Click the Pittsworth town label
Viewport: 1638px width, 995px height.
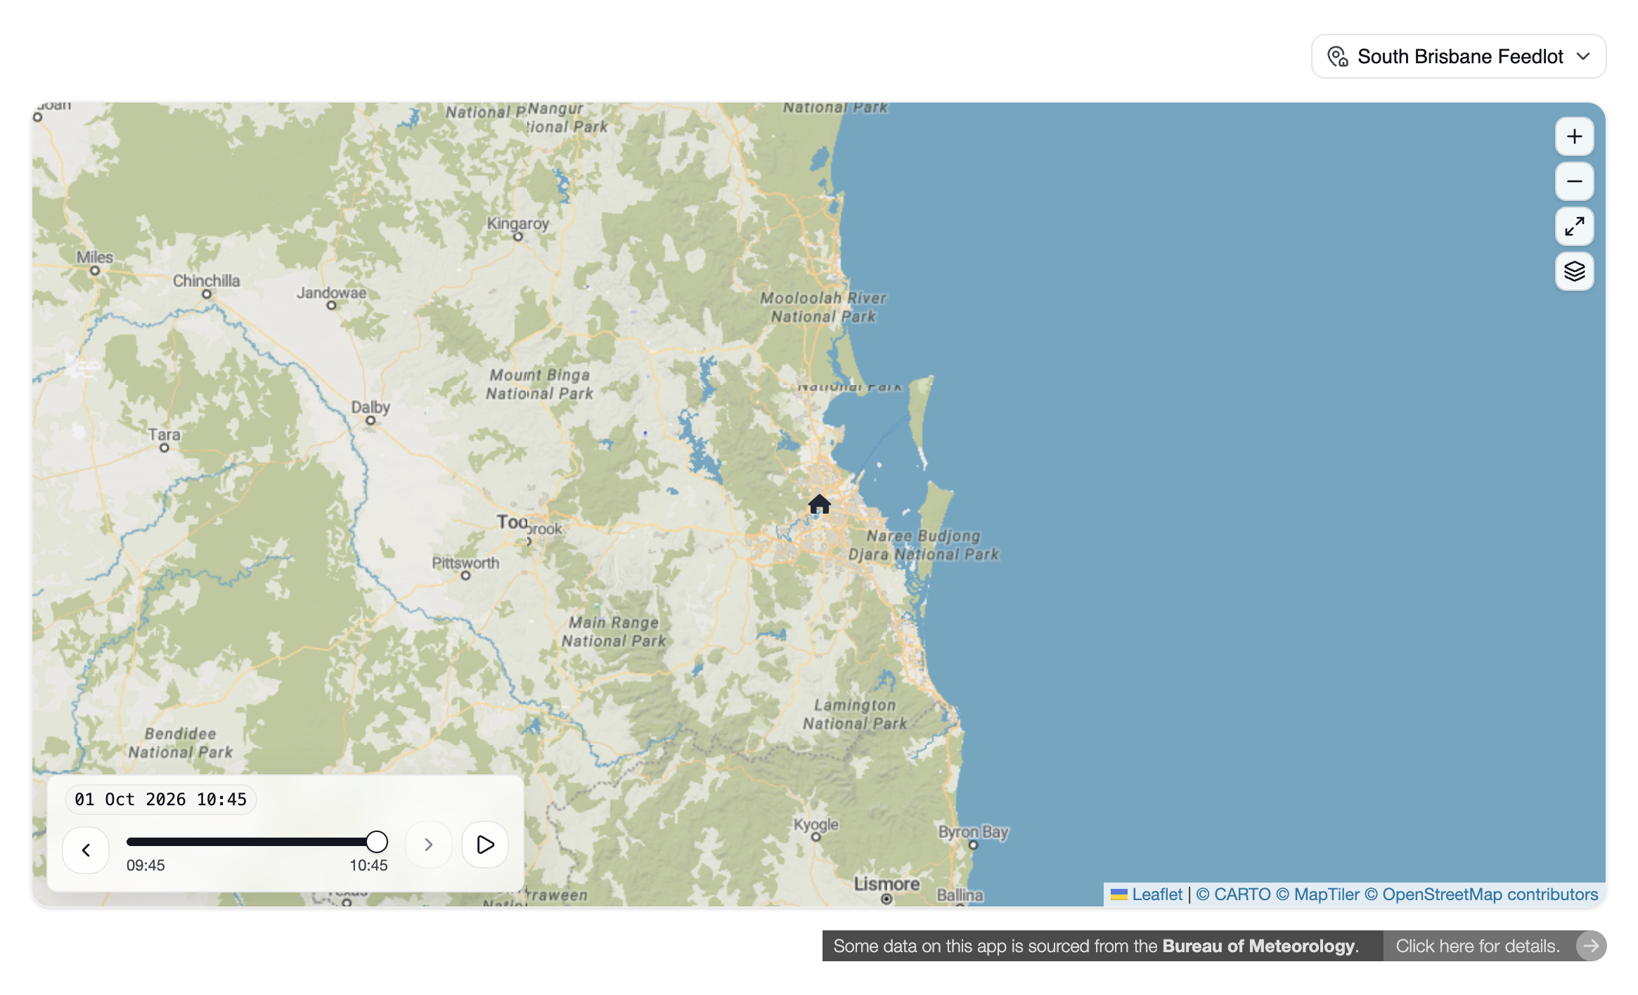[x=465, y=563]
